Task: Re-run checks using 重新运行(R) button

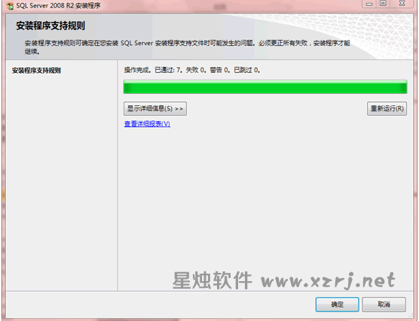Action: coord(387,108)
